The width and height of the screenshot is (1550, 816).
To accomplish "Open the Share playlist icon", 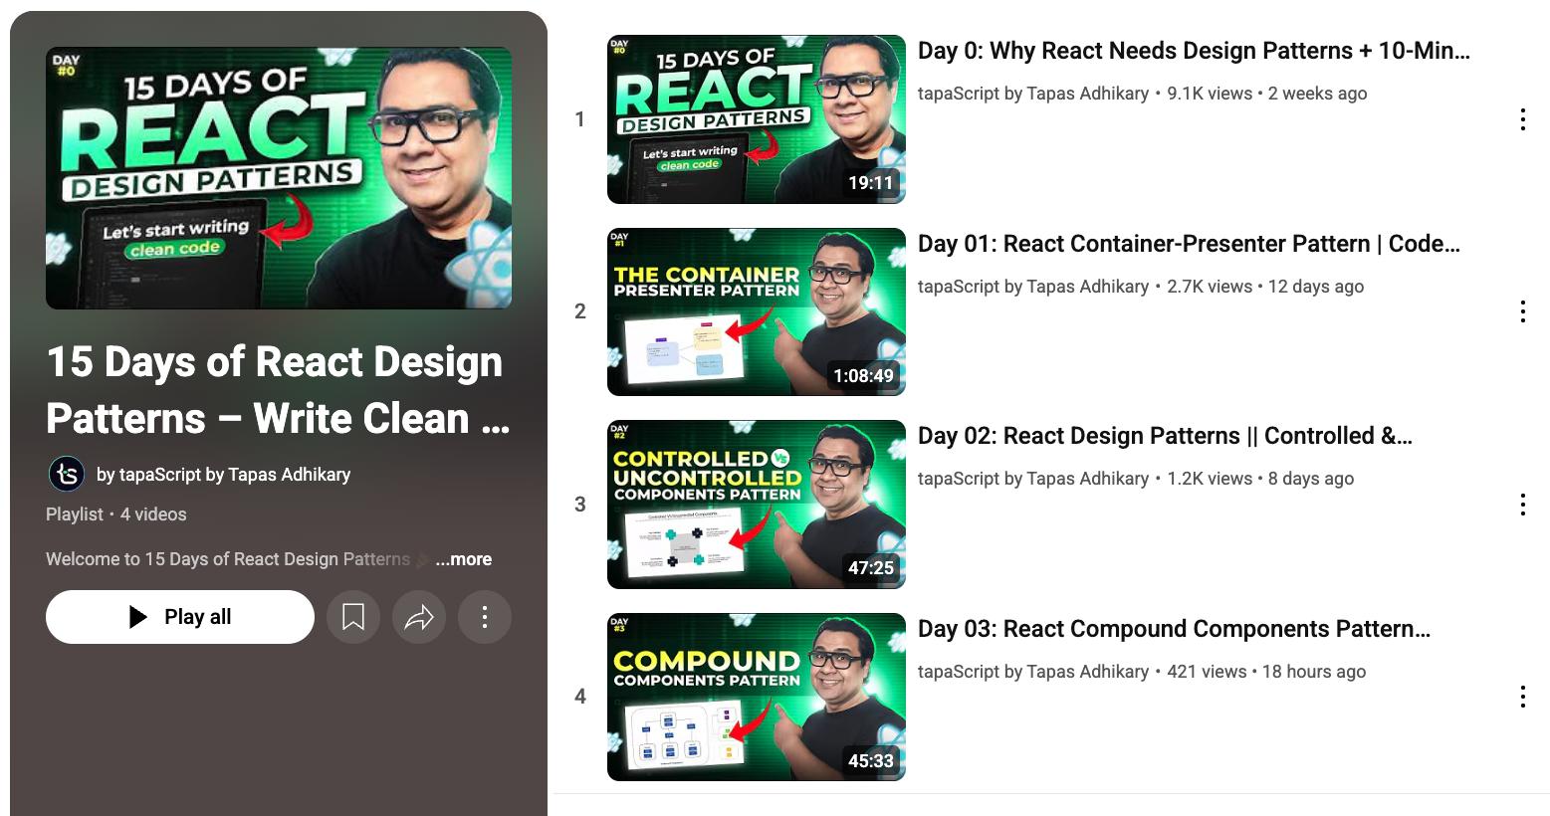I will (419, 617).
